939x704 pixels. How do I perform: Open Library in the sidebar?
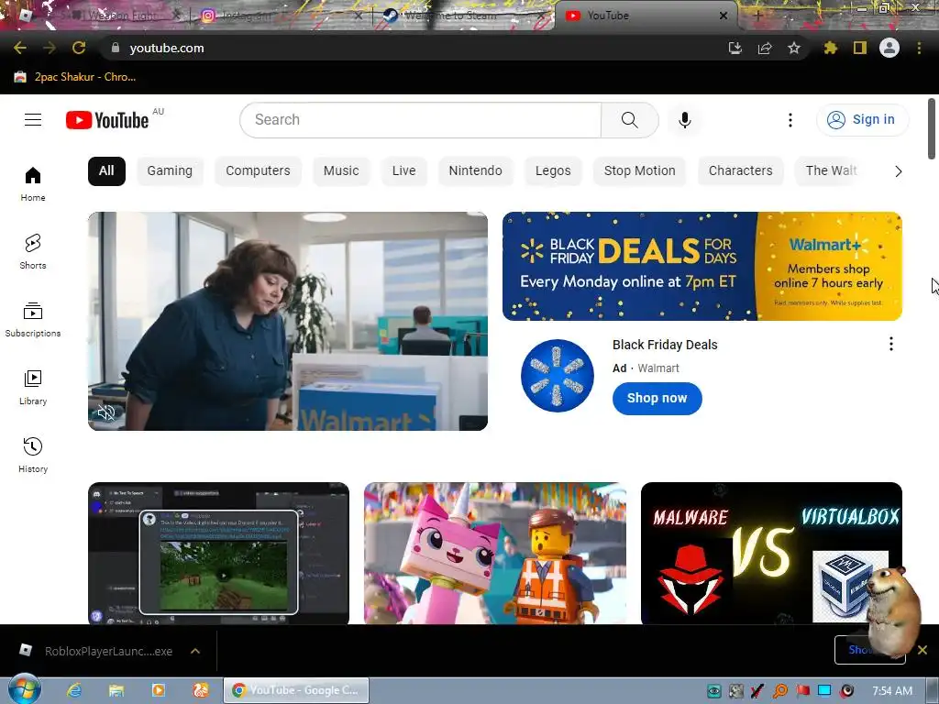pos(33,388)
